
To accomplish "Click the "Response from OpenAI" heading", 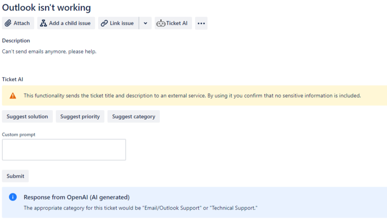I will click(76, 197).
